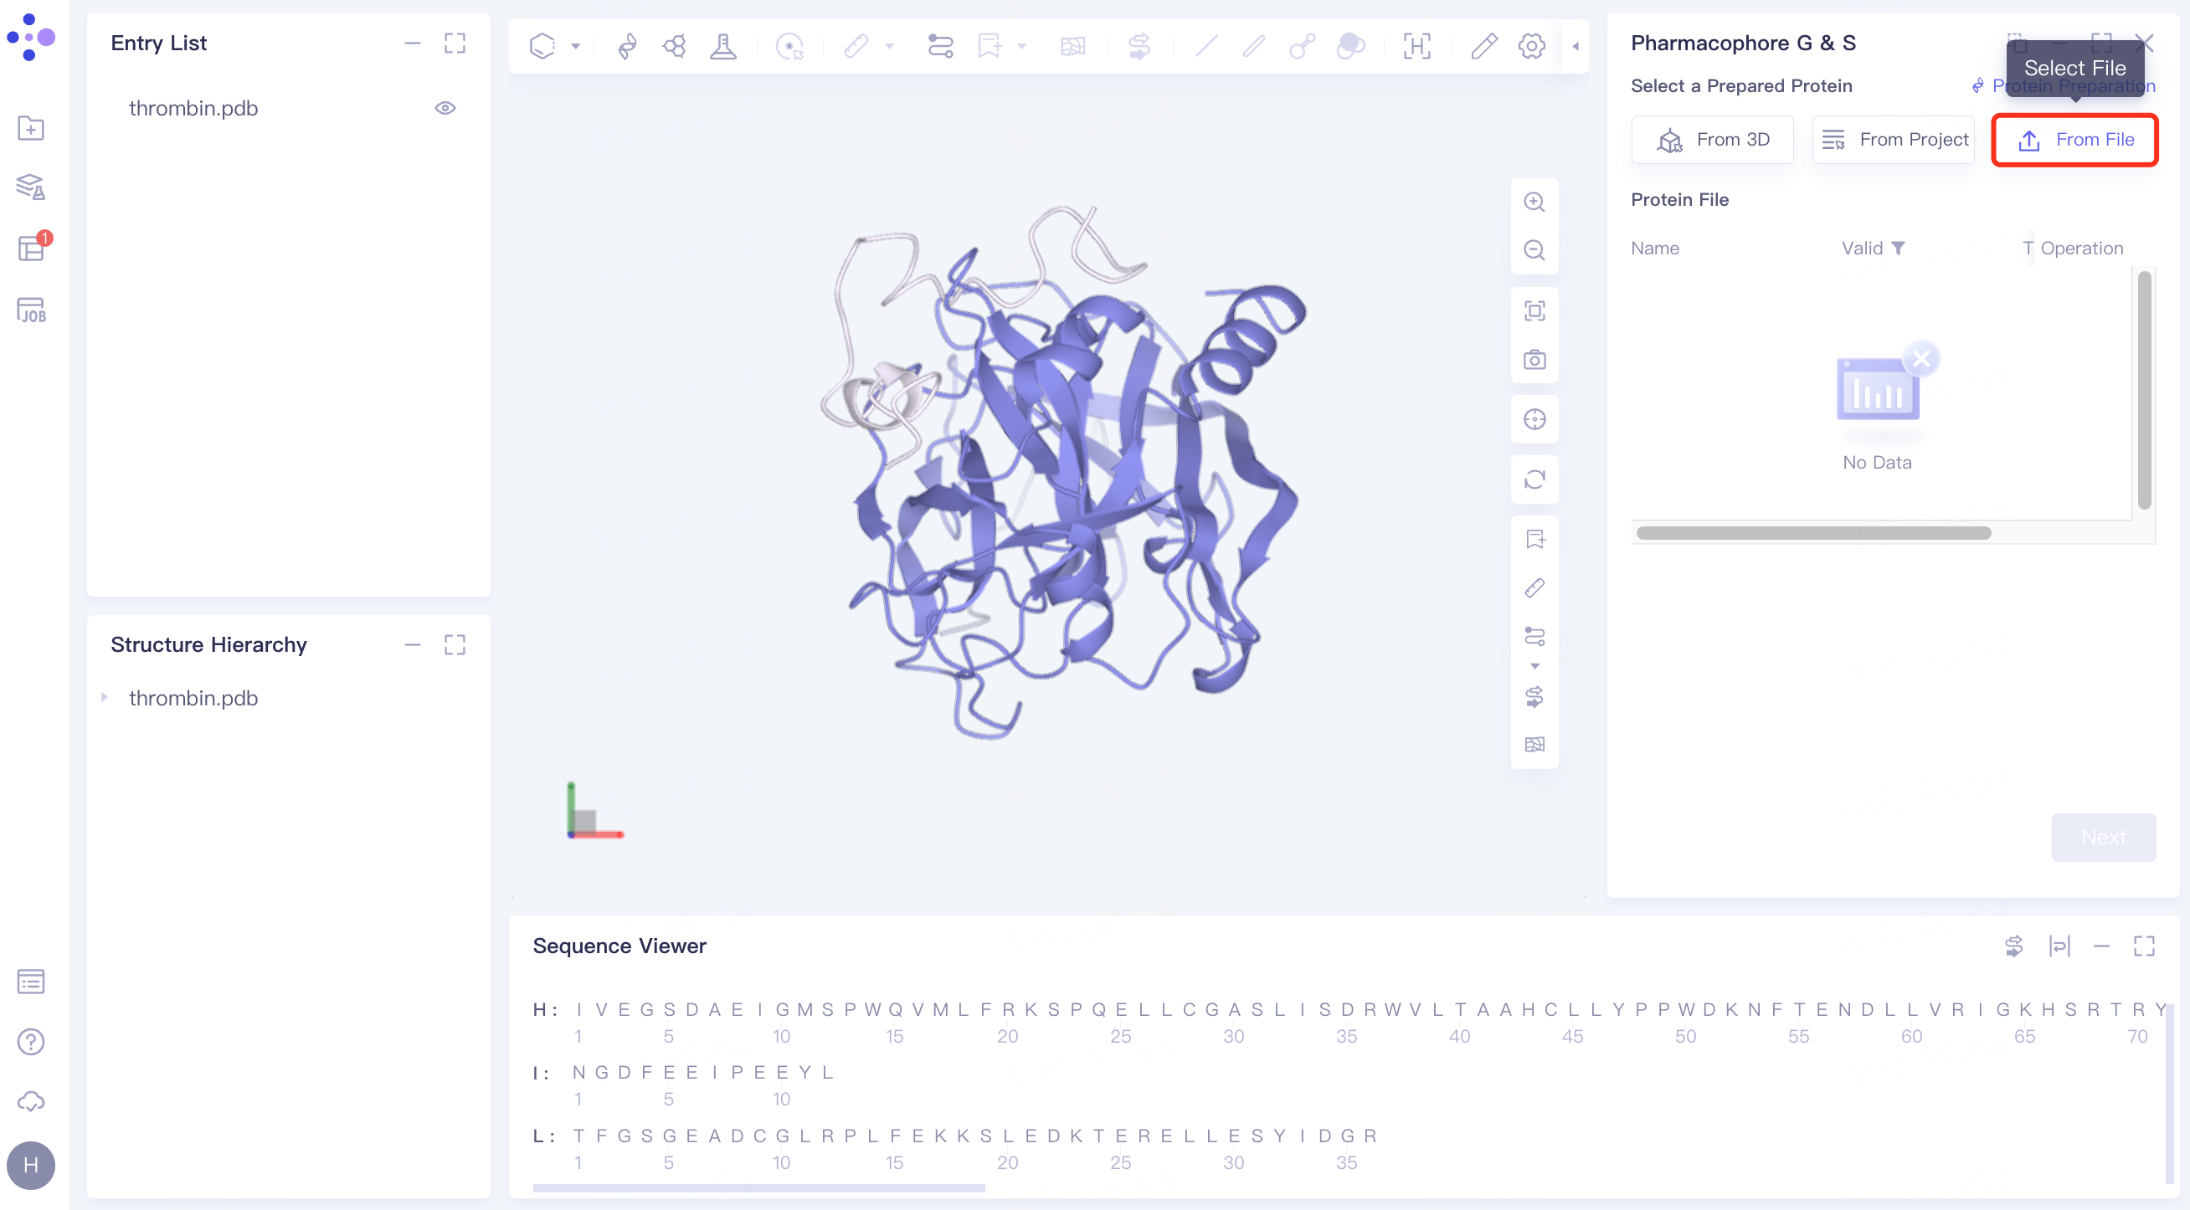The height and width of the screenshot is (1210, 2190).
Task: Select thrombin.pdb in Entry List
Action: coord(193,108)
